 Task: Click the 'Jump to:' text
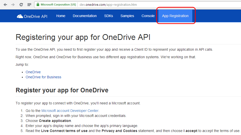click(22, 64)
